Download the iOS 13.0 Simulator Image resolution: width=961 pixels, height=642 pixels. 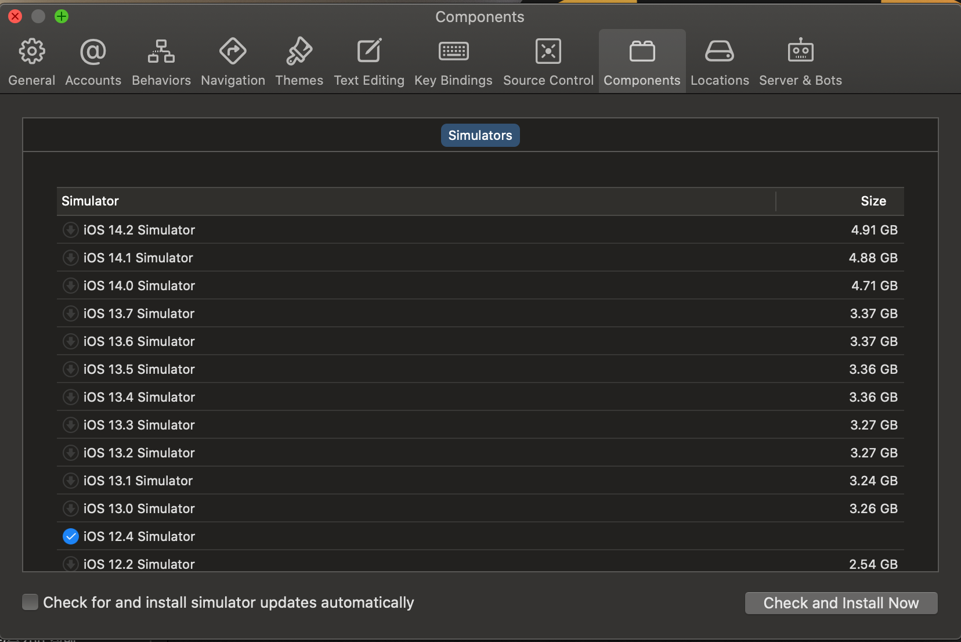pos(71,508)
